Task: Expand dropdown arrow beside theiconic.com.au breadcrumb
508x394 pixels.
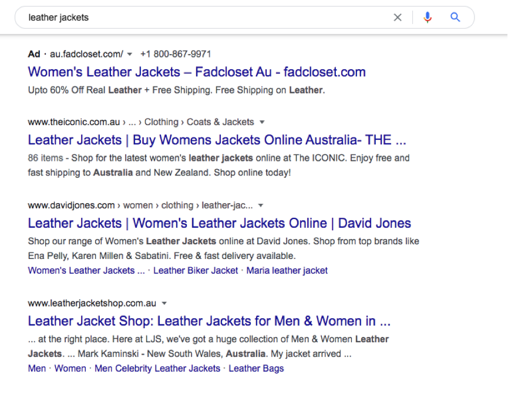Action: [262, 122]
